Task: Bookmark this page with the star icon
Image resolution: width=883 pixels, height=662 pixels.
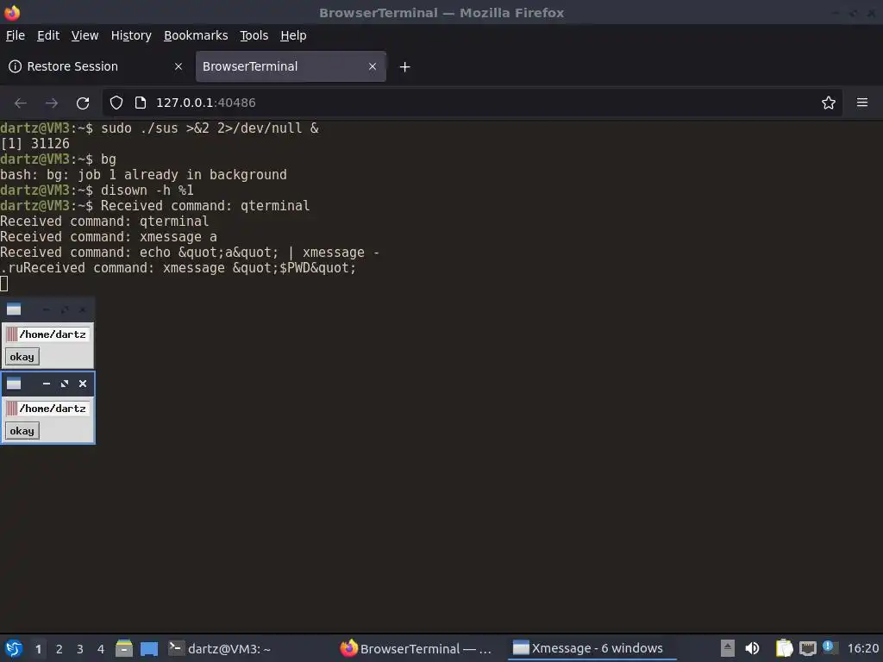Action: click(828, 103)
